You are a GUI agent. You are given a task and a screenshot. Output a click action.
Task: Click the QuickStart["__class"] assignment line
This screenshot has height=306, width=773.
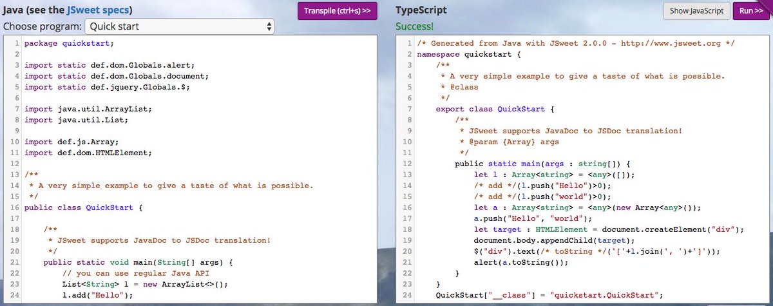(549, 295)
